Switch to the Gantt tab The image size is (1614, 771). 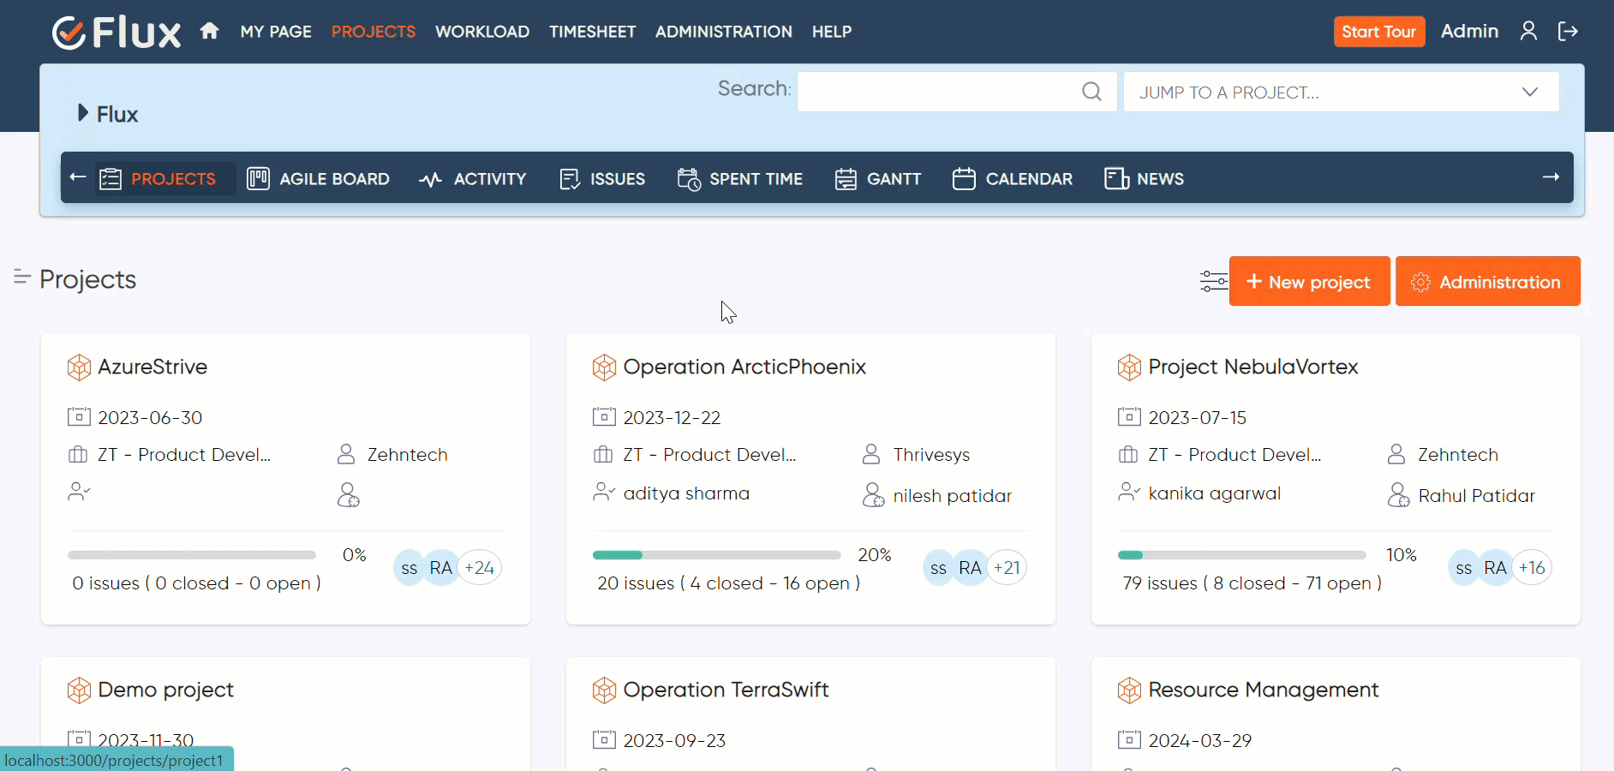tap(878, 178)
